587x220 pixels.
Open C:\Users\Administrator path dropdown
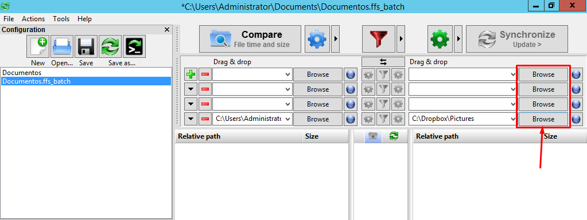point(287,119)
